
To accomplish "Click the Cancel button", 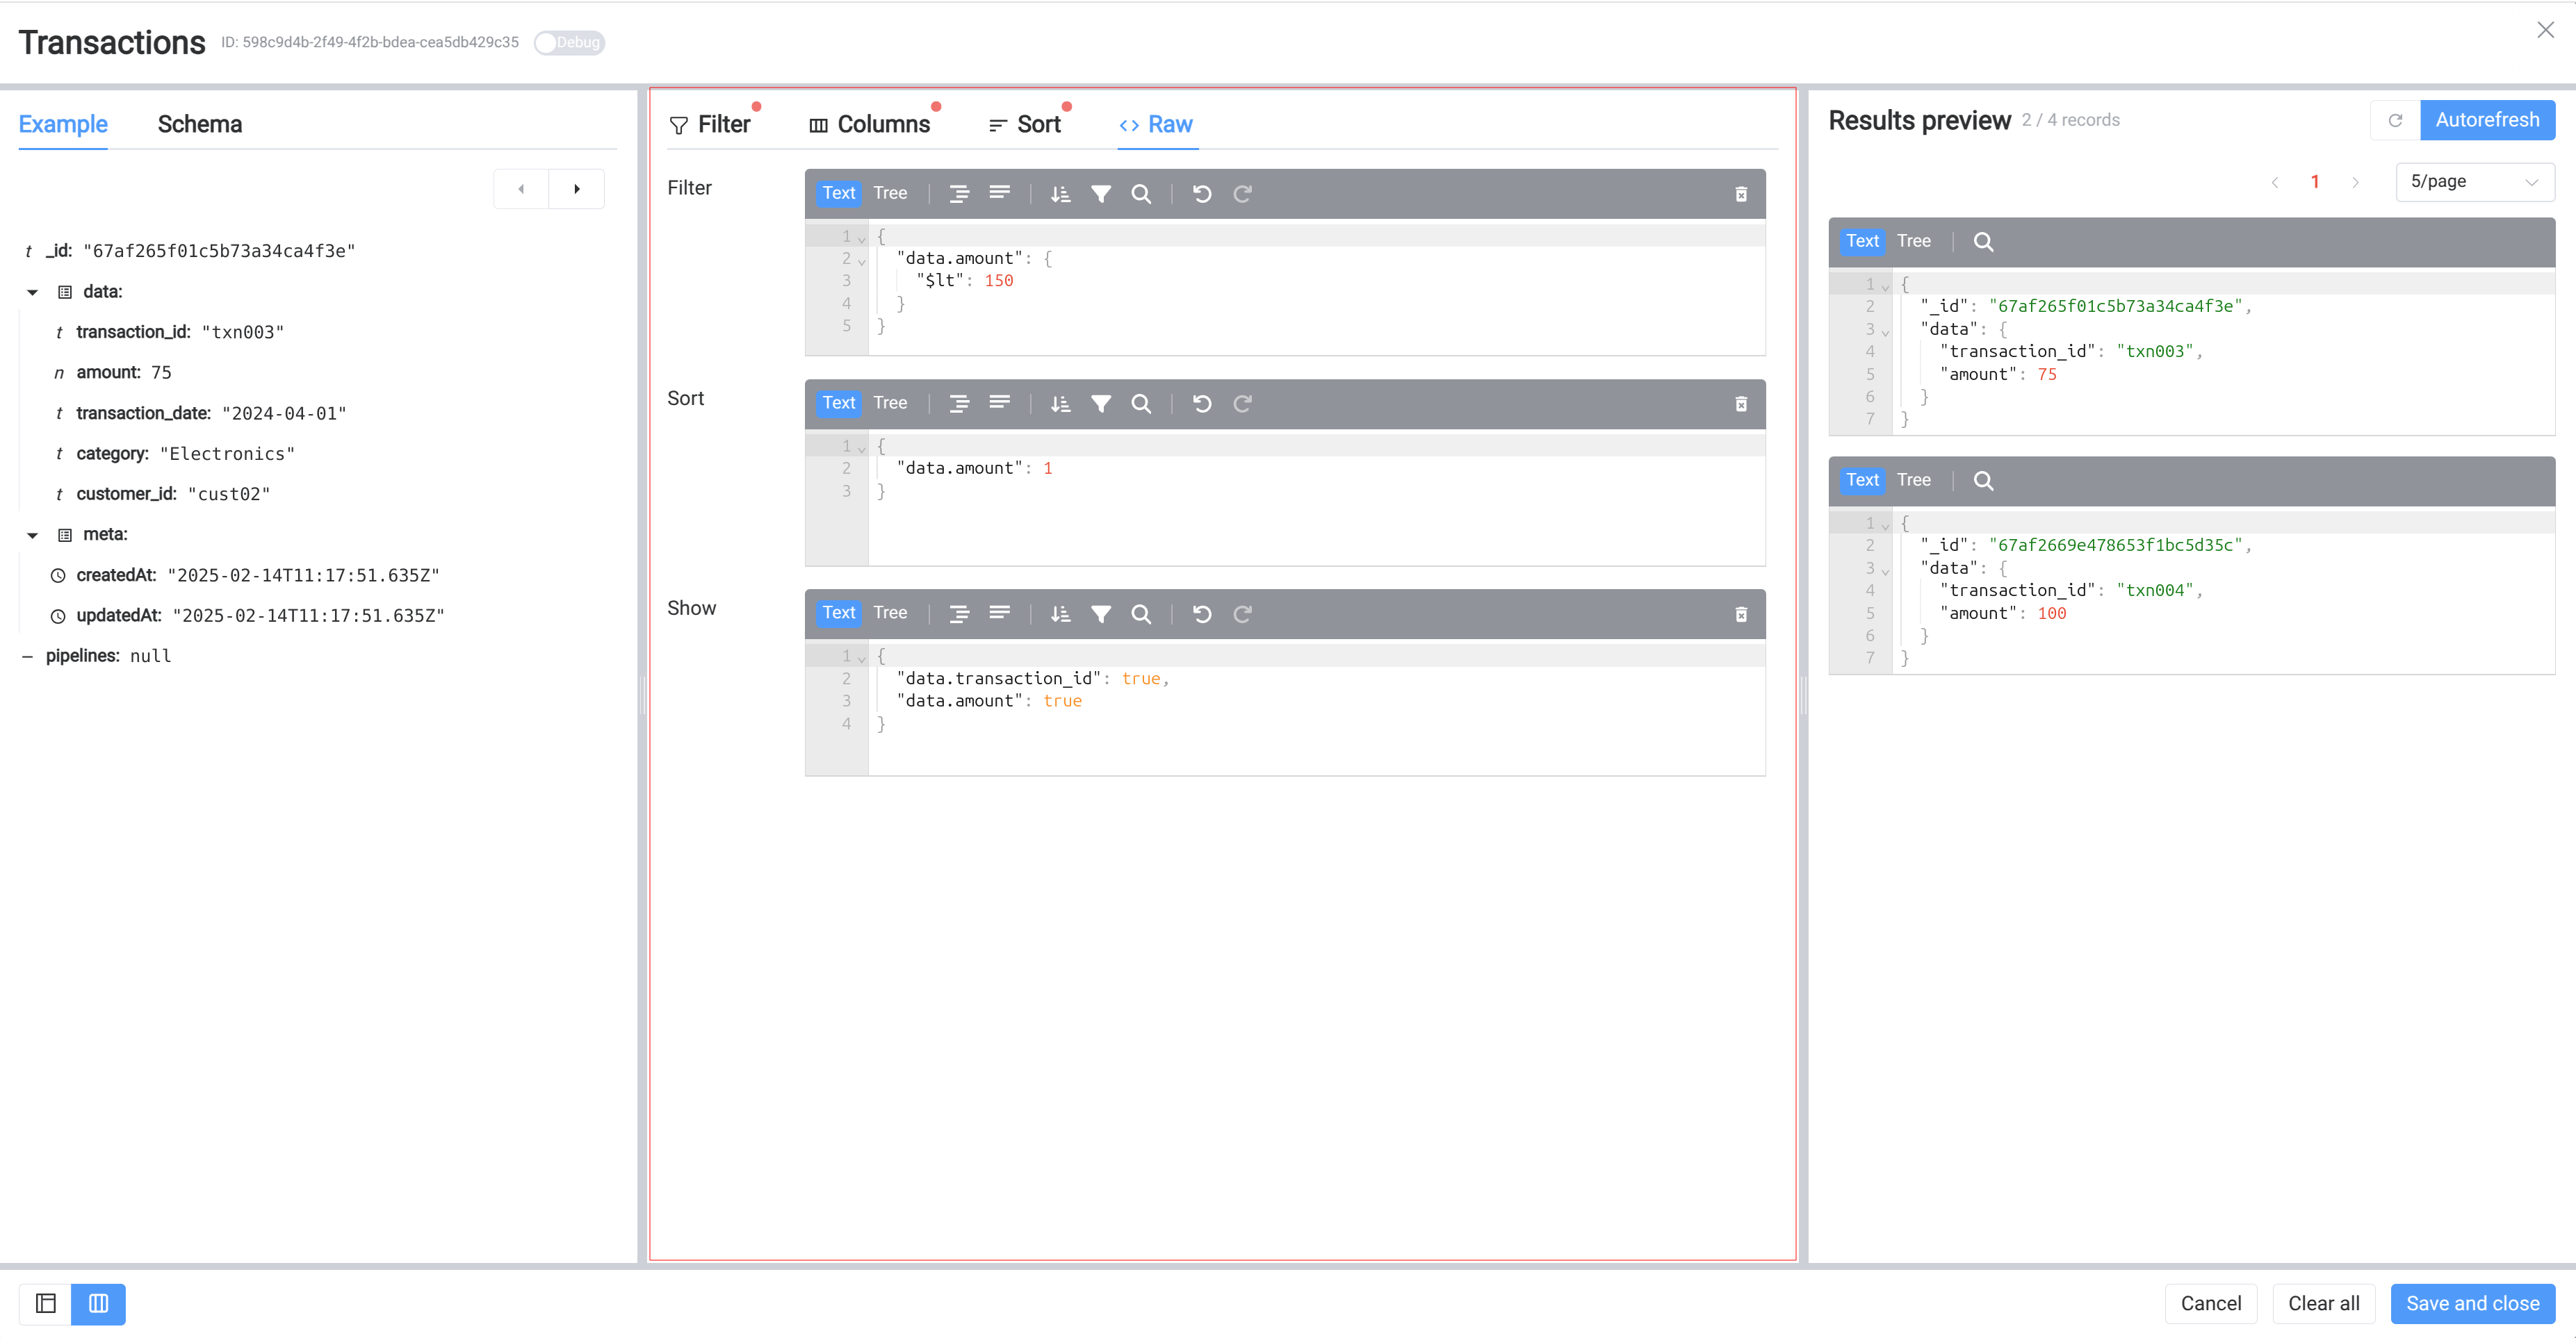I will click(x=2211, y=1304).
